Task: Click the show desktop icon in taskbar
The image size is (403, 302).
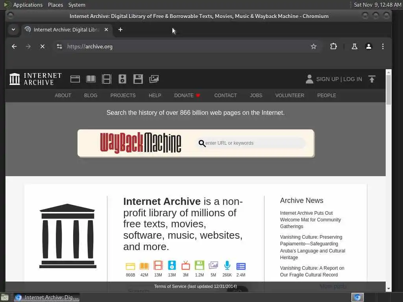Action: pos(5,298)
